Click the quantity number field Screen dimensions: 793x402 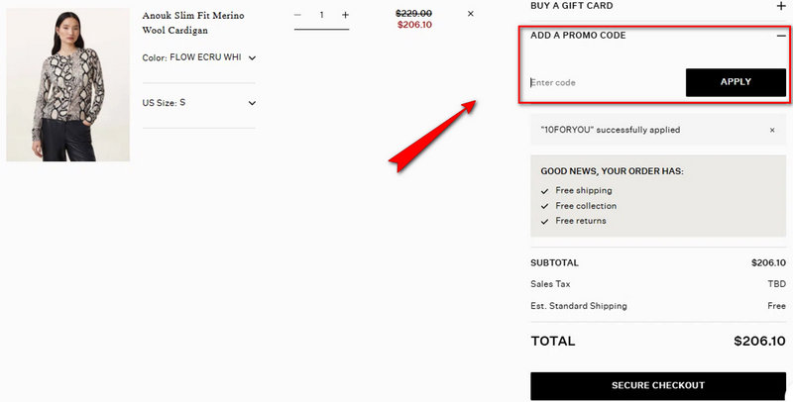click(321, 15)
